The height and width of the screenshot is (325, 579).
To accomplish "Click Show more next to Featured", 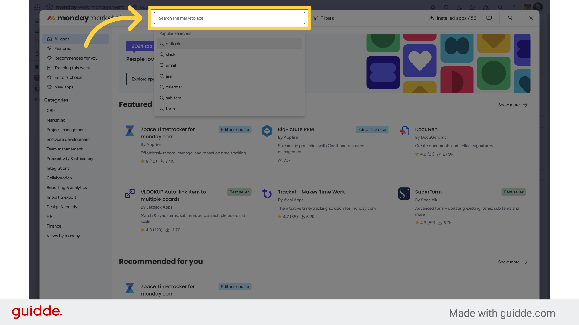I will click(513, 105).
